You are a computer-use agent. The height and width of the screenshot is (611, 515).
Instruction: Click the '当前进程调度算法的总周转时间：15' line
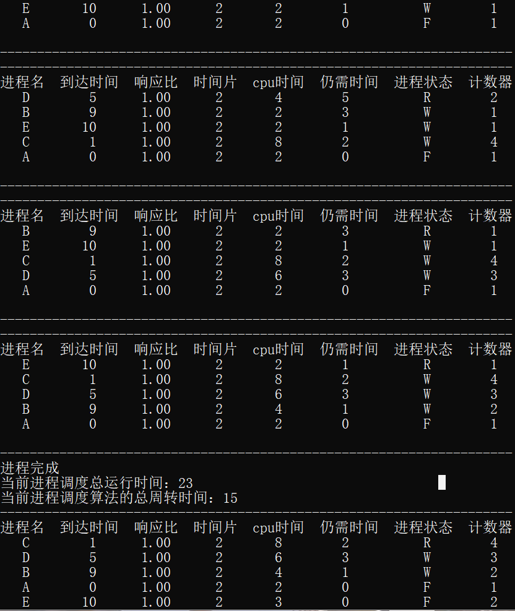tap(119, 498)
